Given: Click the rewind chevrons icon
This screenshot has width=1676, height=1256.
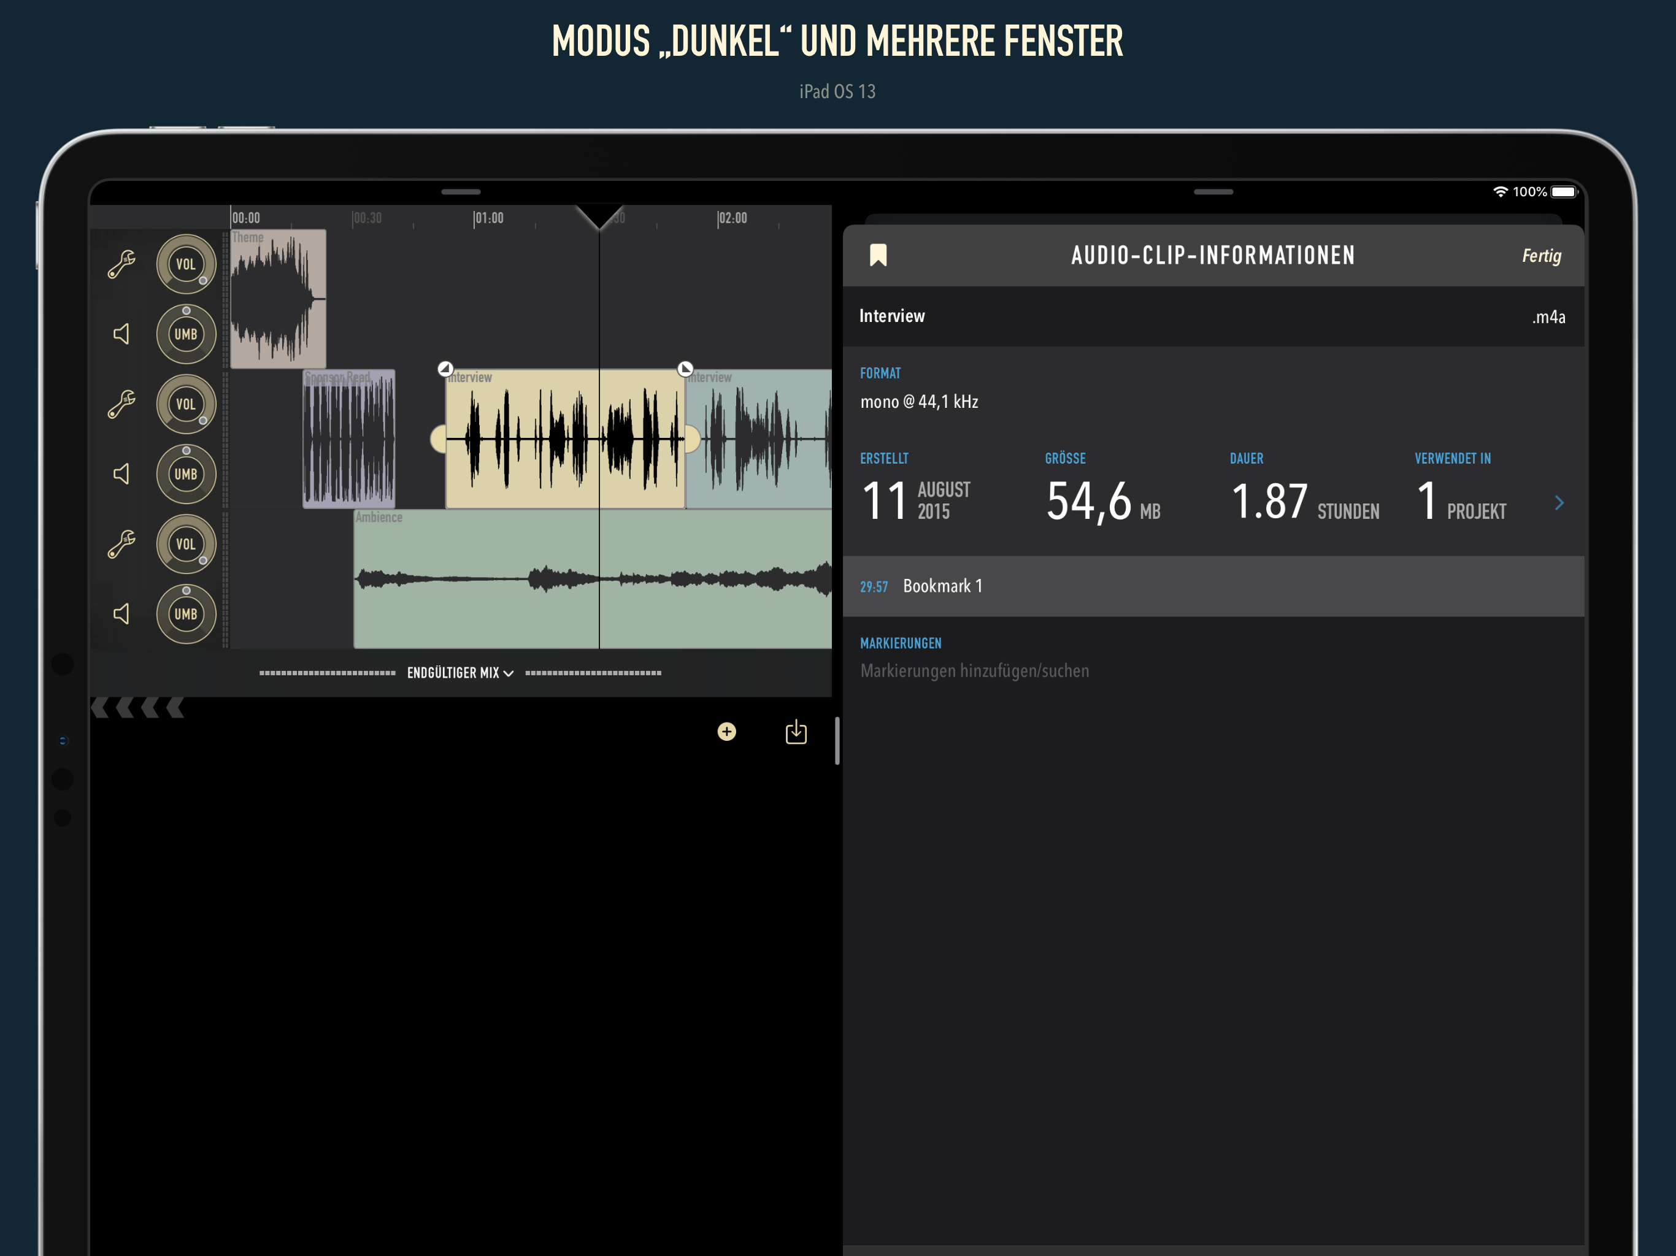Looking at the screenshot, I should [x=138, y=708].
